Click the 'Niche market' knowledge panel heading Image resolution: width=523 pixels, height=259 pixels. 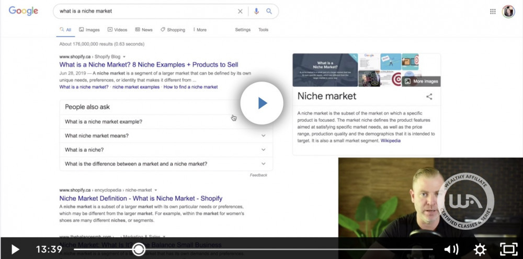click(x=327, y=96)
